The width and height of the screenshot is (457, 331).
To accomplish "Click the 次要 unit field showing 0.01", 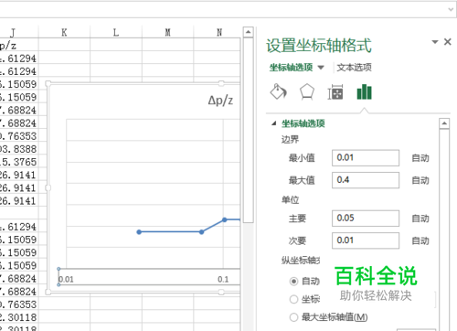I will point(366,240).
